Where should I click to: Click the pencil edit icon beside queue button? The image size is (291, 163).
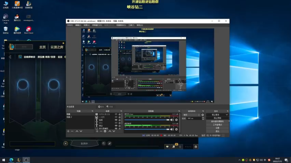pos(109,143)
